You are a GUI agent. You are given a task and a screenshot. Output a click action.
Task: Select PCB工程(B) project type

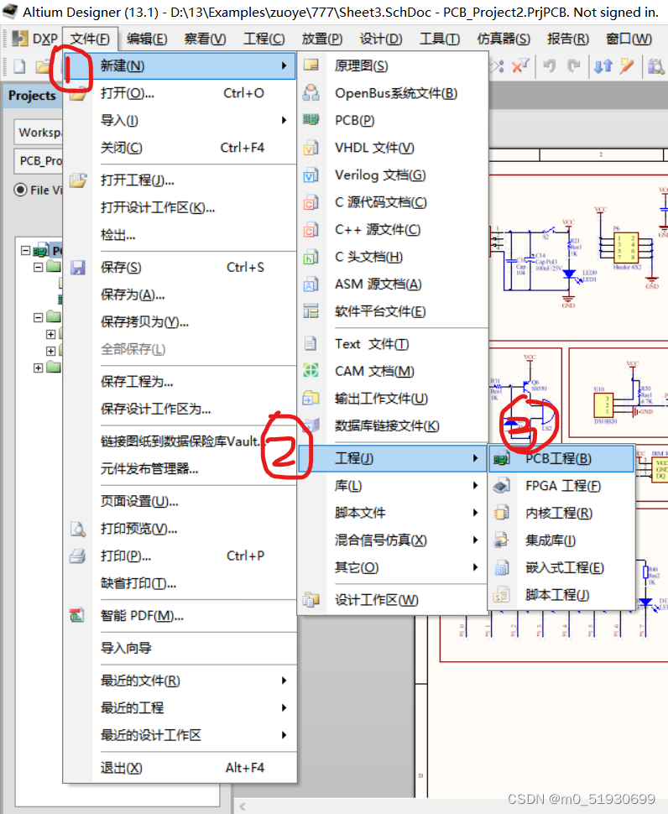pyautogui.click(x=561, y=458)
